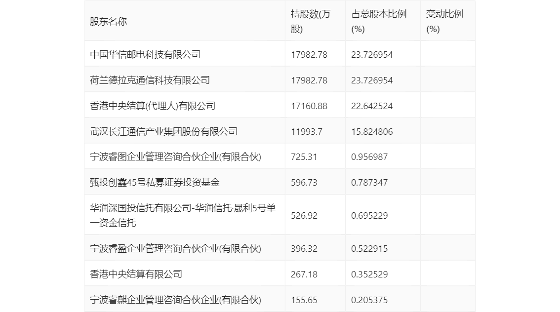The width and height of the screenshot is (560, 312).
Task: Click shares value 155.65
Action: pos(304,300)
